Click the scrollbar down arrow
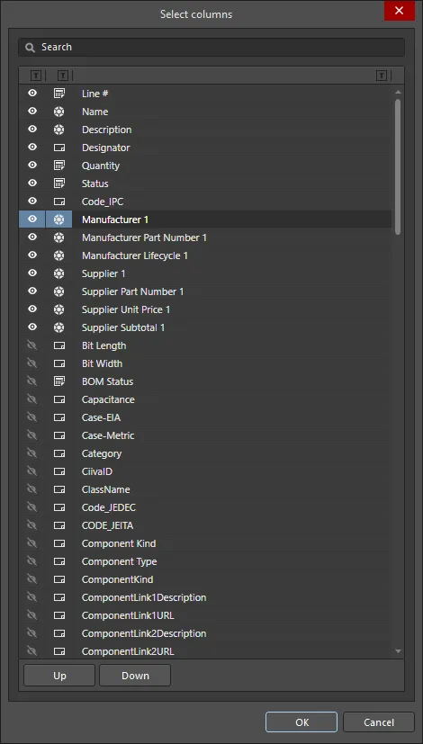The width and height of the screenshot is (423, 744). pos(399,651)
